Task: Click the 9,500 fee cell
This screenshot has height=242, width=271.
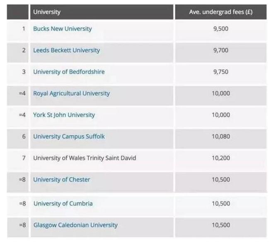Action: 220,29
